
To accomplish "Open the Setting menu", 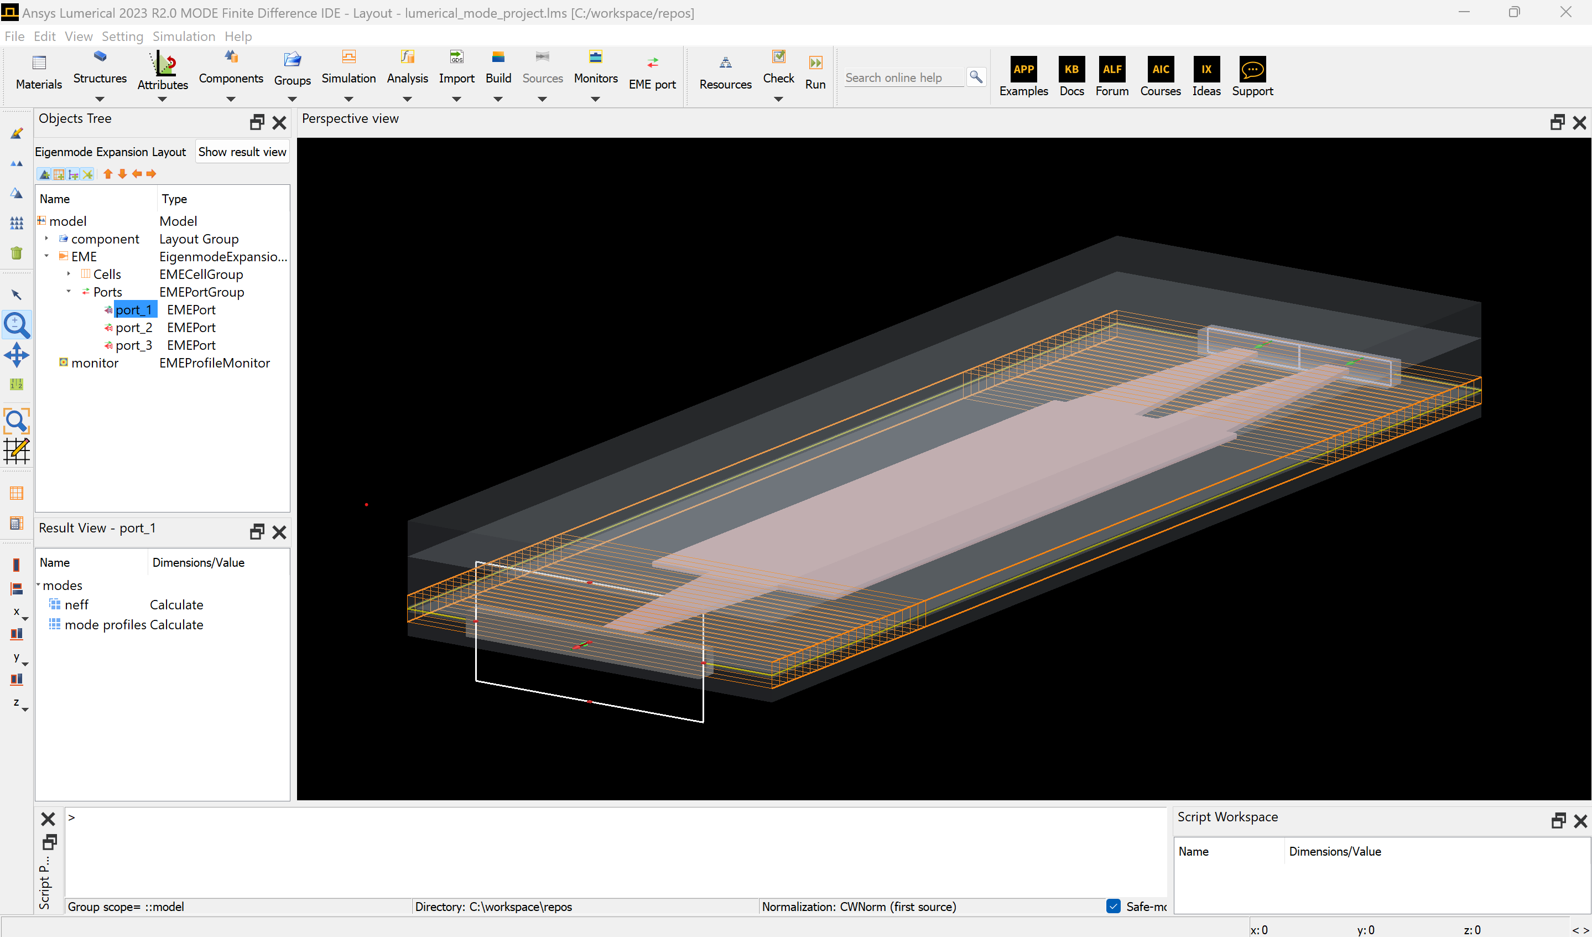I will point(122,36).
